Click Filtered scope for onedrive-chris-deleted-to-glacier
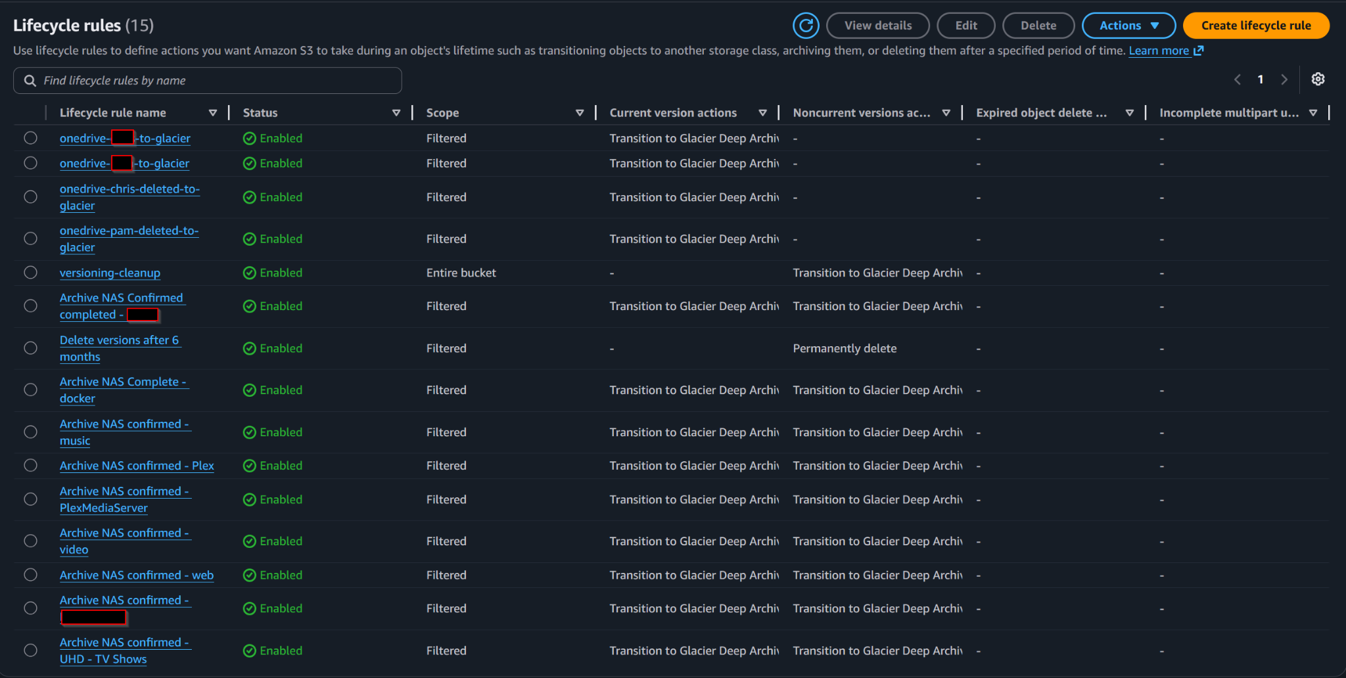Screen dimensions: 1346x678 (446, 197)
